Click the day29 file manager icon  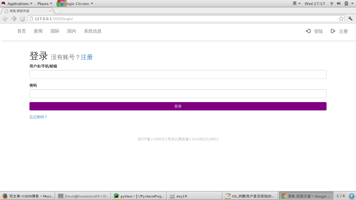(172, 196)
